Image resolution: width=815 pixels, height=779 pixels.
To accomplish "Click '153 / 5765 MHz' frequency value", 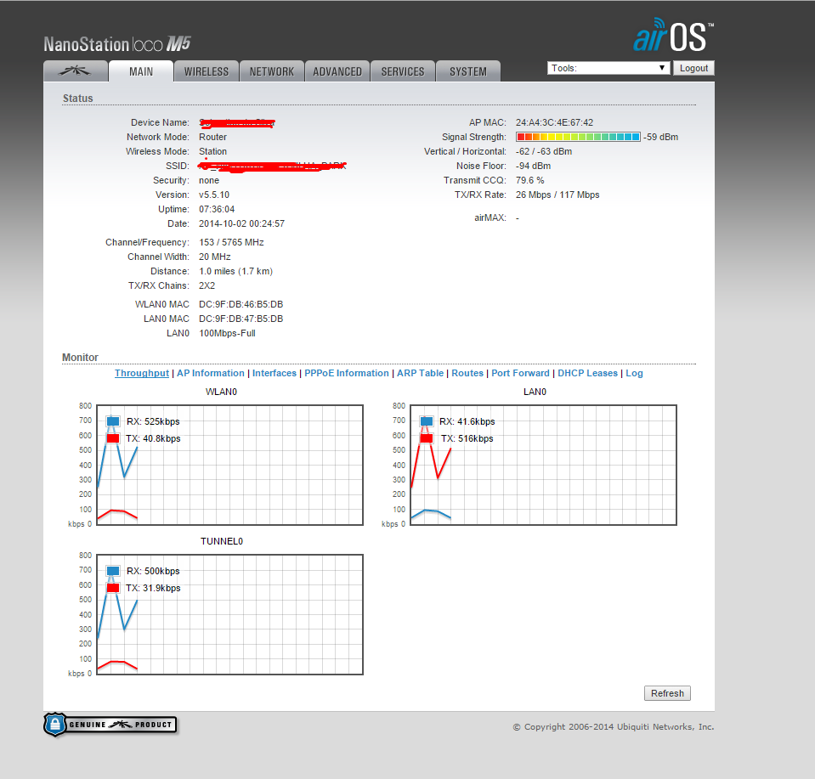I will 231,242.
